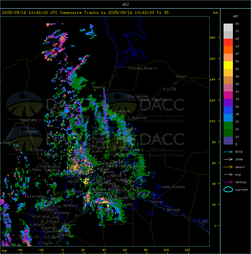
Task: Click the Agrelo place label
Action: (x=74, y=181)
